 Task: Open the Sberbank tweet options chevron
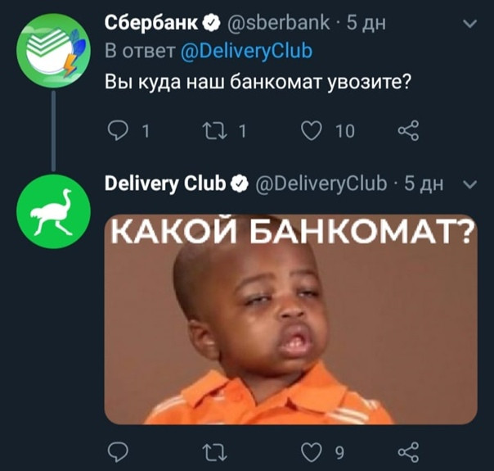470,24
